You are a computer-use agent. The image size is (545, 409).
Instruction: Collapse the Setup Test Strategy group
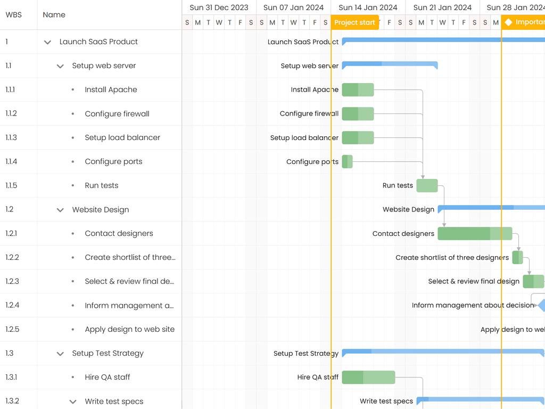(60, 354)
